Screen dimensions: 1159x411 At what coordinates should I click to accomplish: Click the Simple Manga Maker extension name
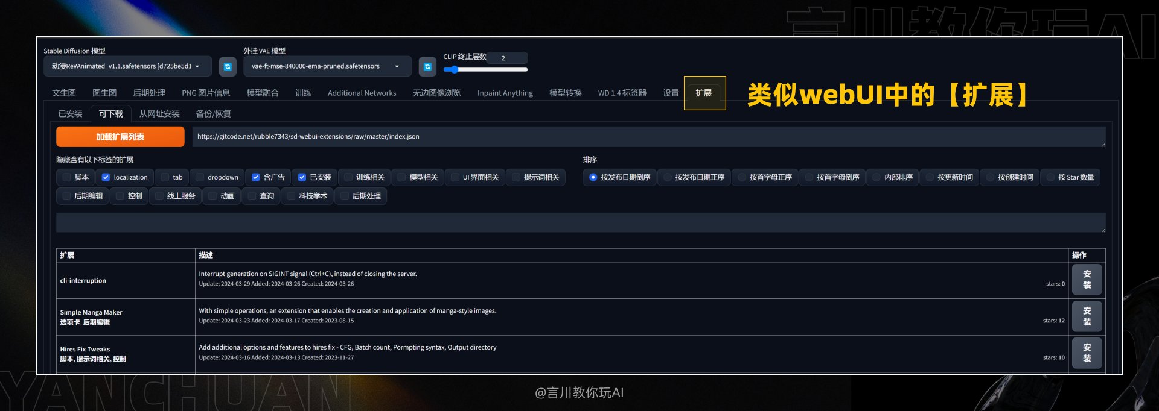[x=91, y=312]
